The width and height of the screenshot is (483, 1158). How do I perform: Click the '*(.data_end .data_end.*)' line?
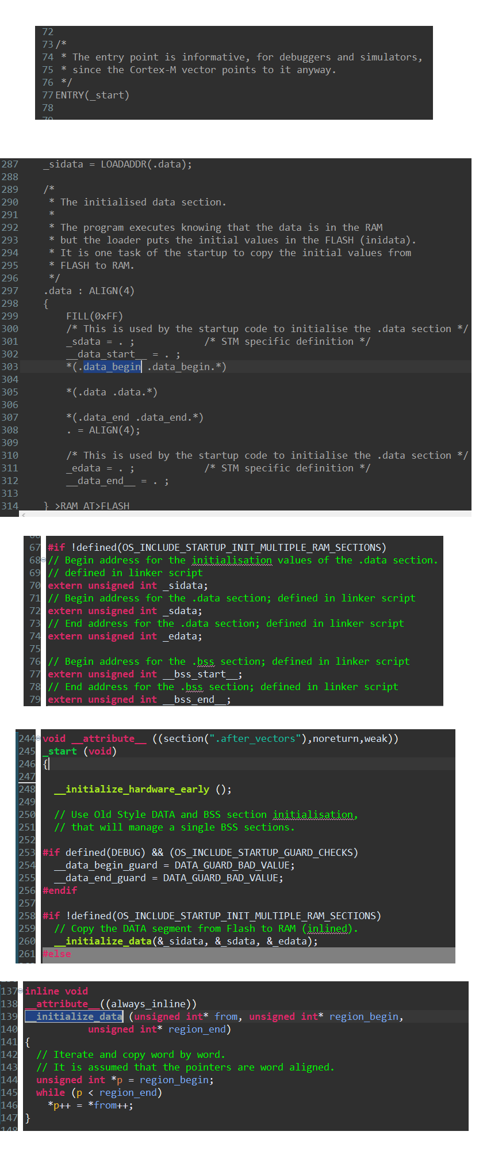pos(135,417)
